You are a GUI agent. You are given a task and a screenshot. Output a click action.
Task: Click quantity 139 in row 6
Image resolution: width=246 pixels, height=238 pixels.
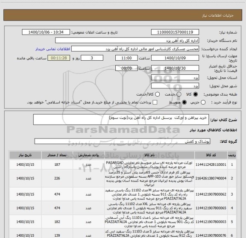pyautogui.click(x=57, y=235)
